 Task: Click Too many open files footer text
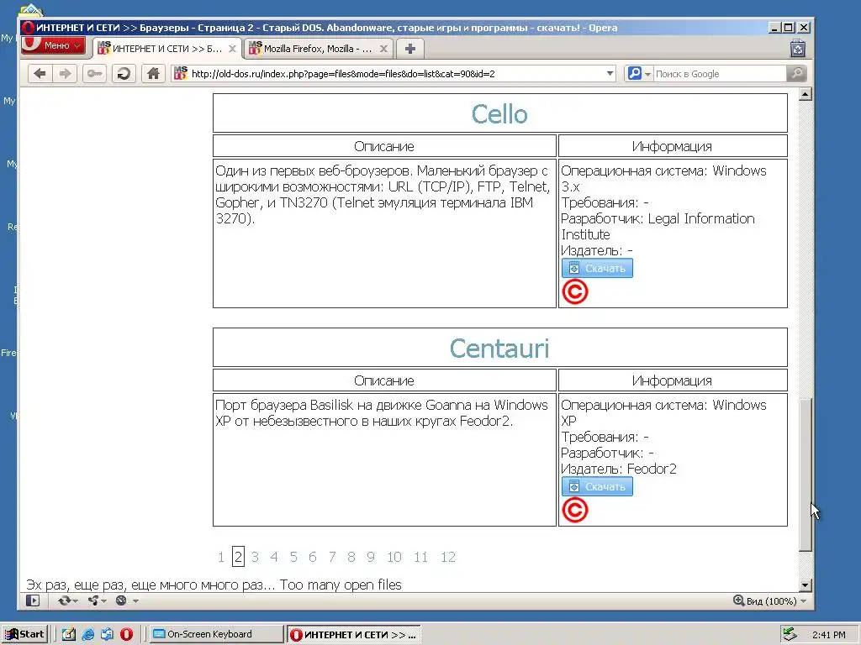pos(341,585)
